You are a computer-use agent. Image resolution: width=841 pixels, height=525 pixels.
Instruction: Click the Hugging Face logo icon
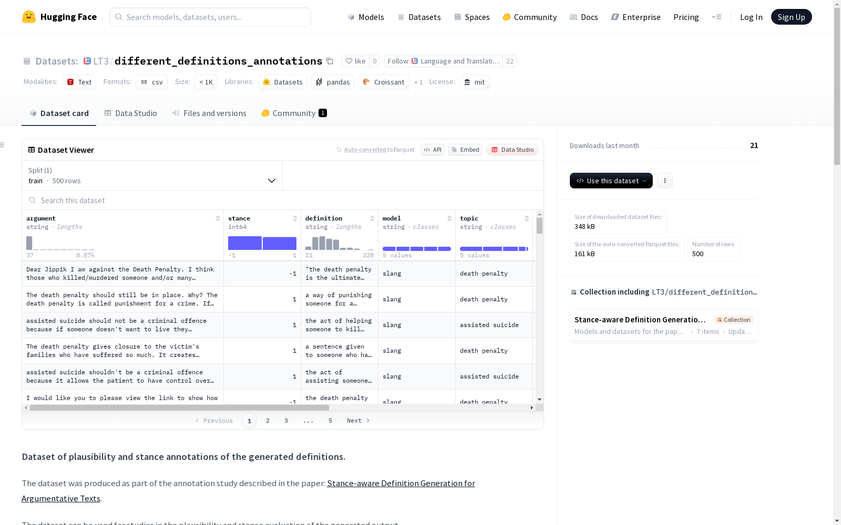coord(29,17)
